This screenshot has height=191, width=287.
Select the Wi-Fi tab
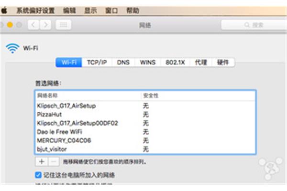(x=69, y=63)
